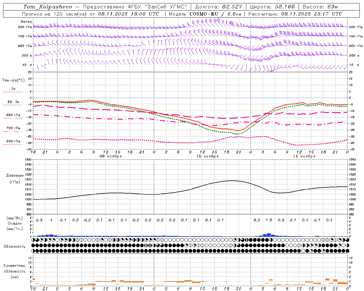Image resolution: width=364 pixels, height=291 pixels.
Task: Click the computed time 08.11.2025 23:17 UTC
Action: (x=312, y=14)
